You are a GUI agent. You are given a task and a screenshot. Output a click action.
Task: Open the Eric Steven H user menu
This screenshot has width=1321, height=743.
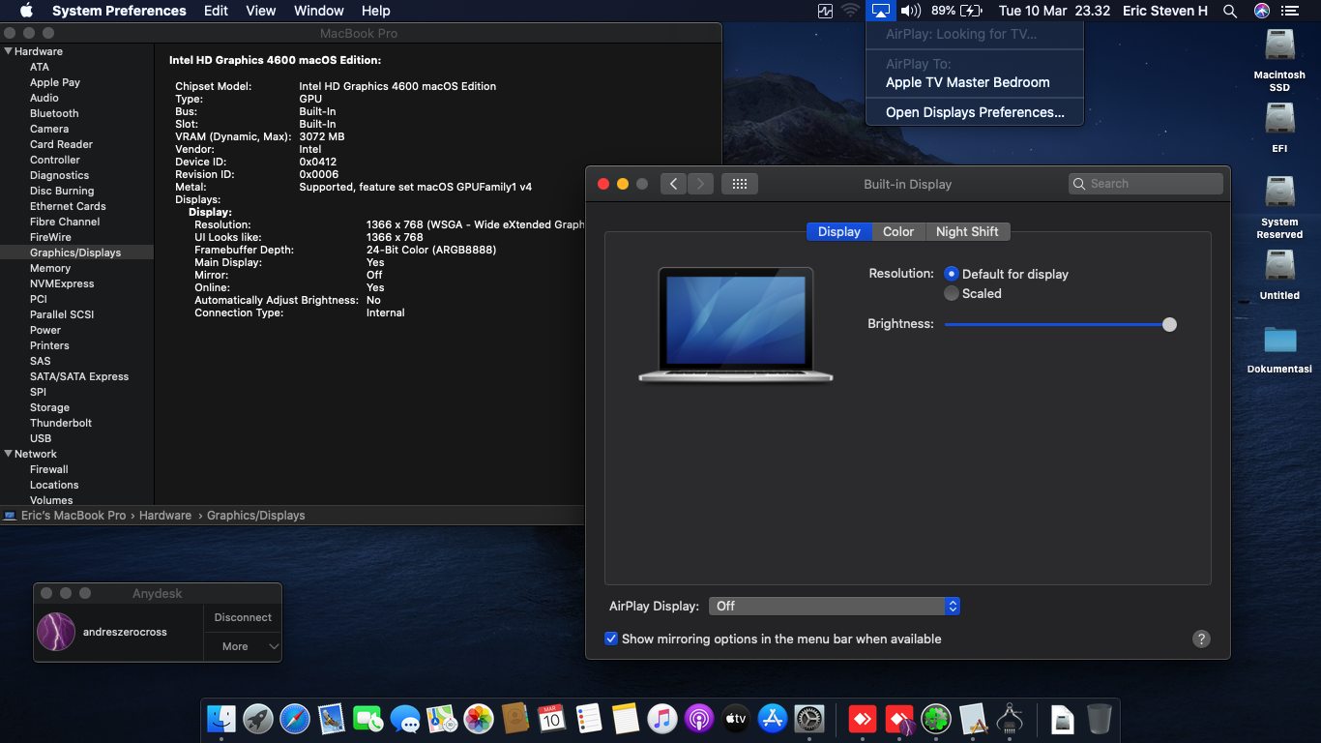(x=1165, y=11)
